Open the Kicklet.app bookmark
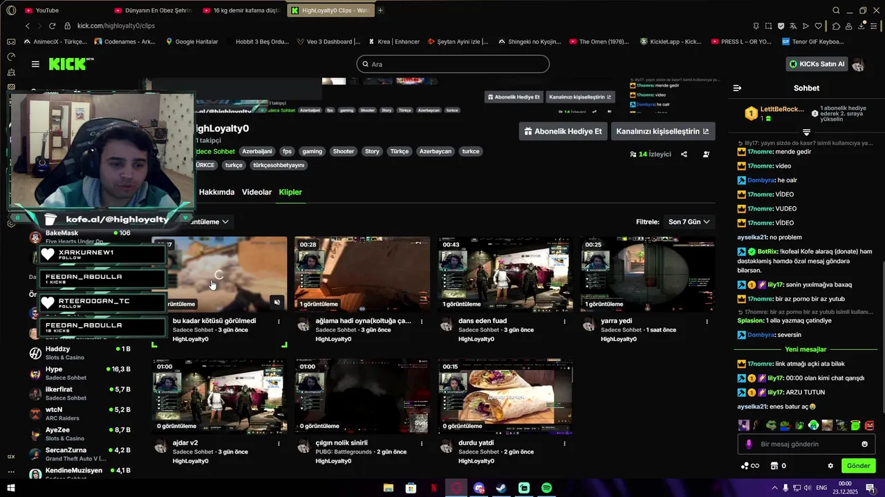The height and width of the screenshot is (497, 885). click(x=670, y=41)
